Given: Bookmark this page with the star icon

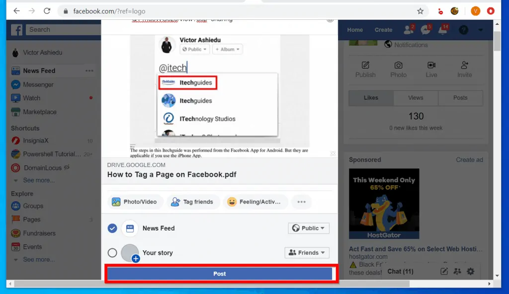Looking at the screenshot, I should [421, 11].
